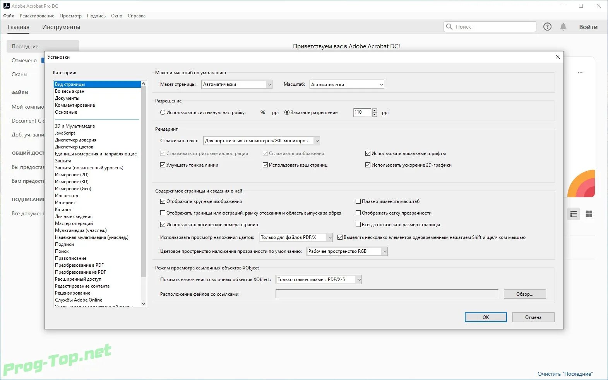Viewport: 608px width, 380px height.
Task: Toggle Отображать крупные изображения checkbox
Action: [163, 201]
